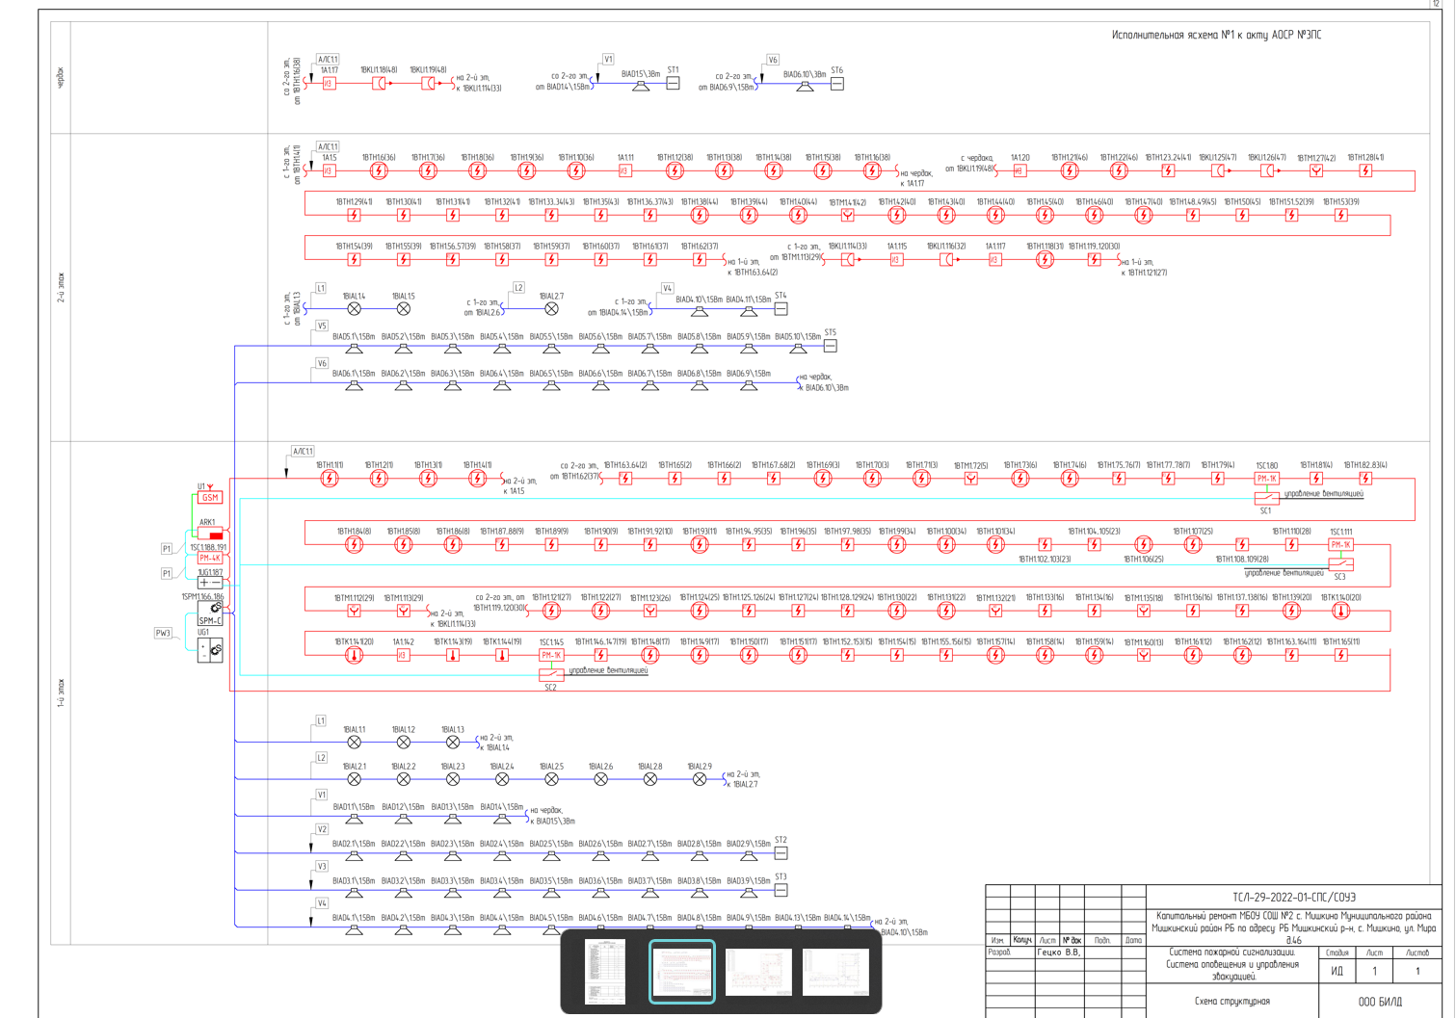Click the SC2 ventilation switch symbol
Viewport: 1456px width, 1018px height.
coord(550,675)
